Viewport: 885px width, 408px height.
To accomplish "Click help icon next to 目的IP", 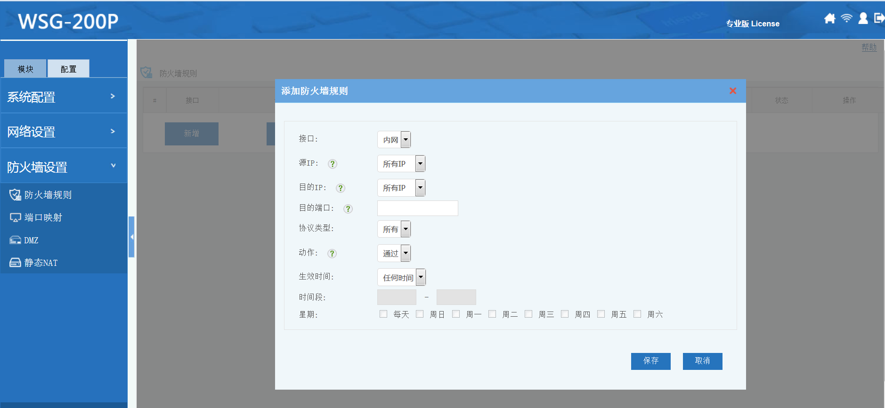I will (341, 188).
